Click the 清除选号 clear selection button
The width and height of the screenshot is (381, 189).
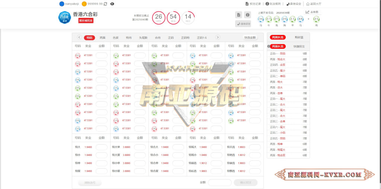(x=90, y=182)
